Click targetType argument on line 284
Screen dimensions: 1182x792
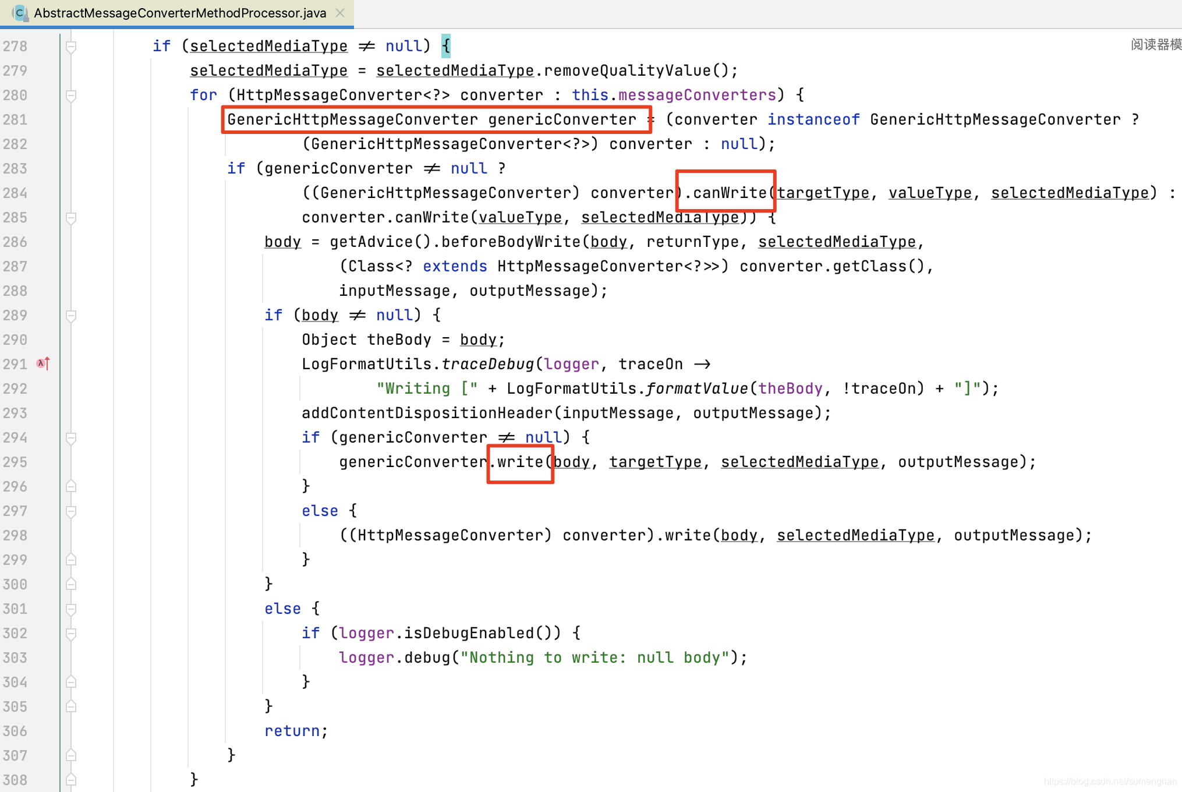(x=823, y=193)
